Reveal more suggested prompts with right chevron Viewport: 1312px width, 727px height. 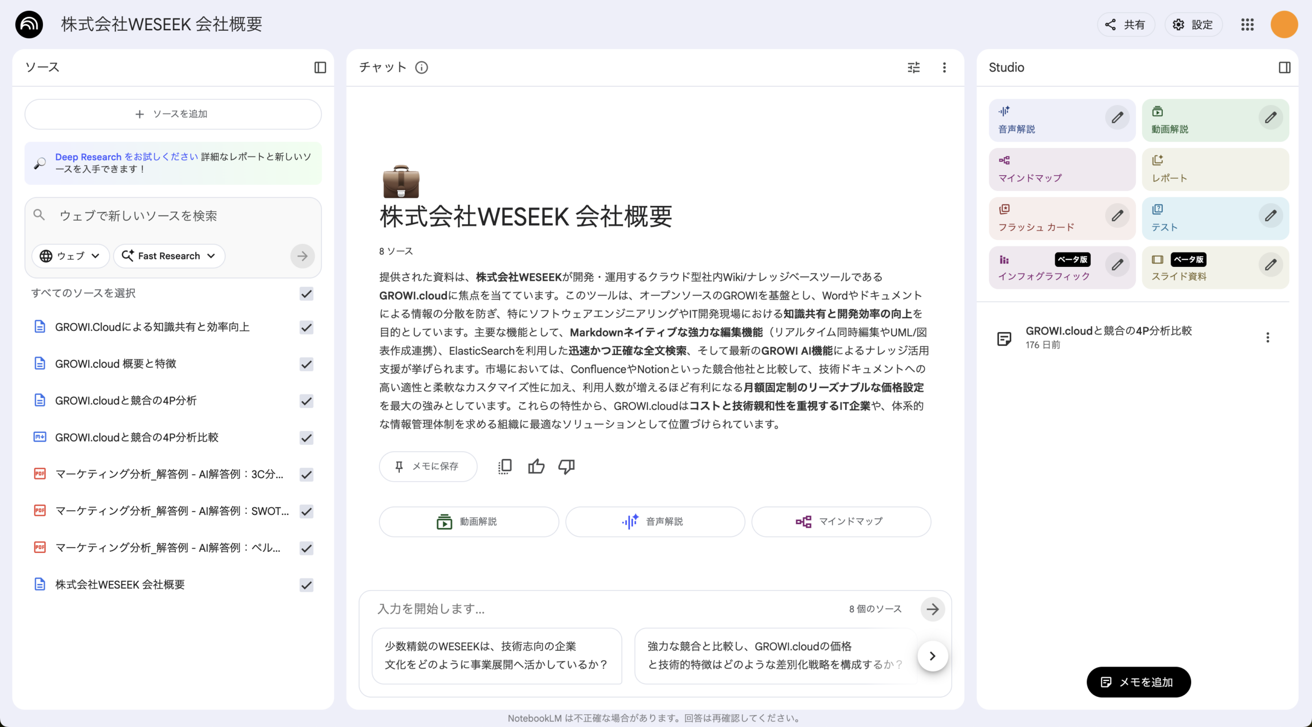932,656
